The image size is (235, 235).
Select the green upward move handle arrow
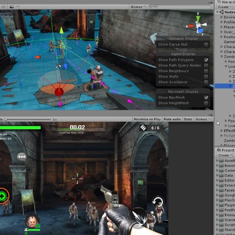pos(61,30)
